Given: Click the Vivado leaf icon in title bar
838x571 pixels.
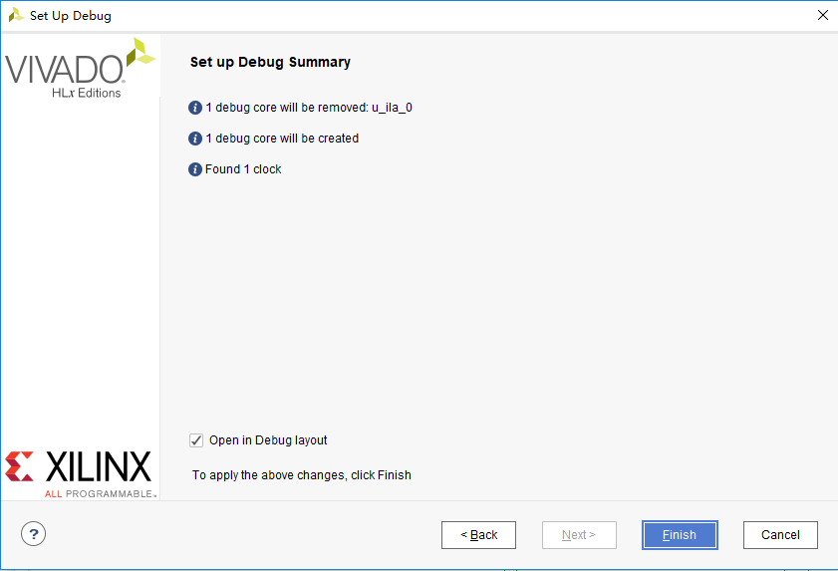Looking at the screenshot, I should (16, 15).
